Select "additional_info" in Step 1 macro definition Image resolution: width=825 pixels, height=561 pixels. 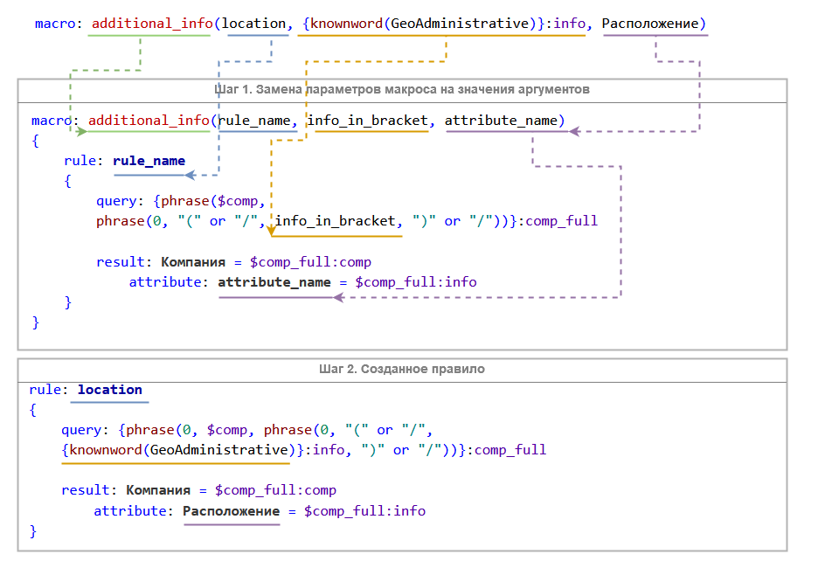tap(149, 121)
